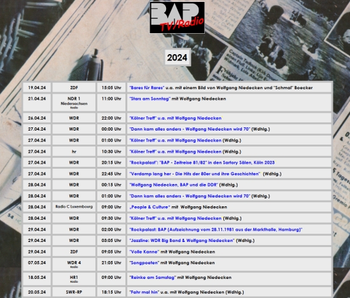350x298 pixels.
Task: Open the 27.04.24 00:00 Uhr "Dann kam alles anders" link
Action: (x=190, y=129)
